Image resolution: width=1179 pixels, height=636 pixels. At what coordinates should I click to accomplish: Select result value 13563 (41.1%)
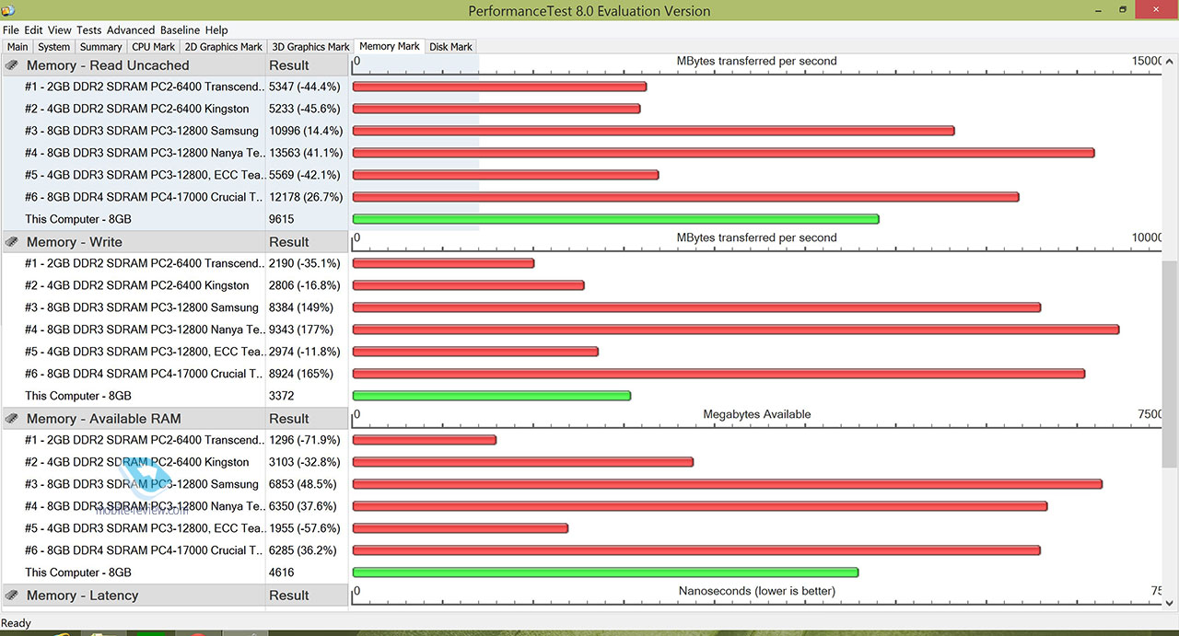(306, 153)
